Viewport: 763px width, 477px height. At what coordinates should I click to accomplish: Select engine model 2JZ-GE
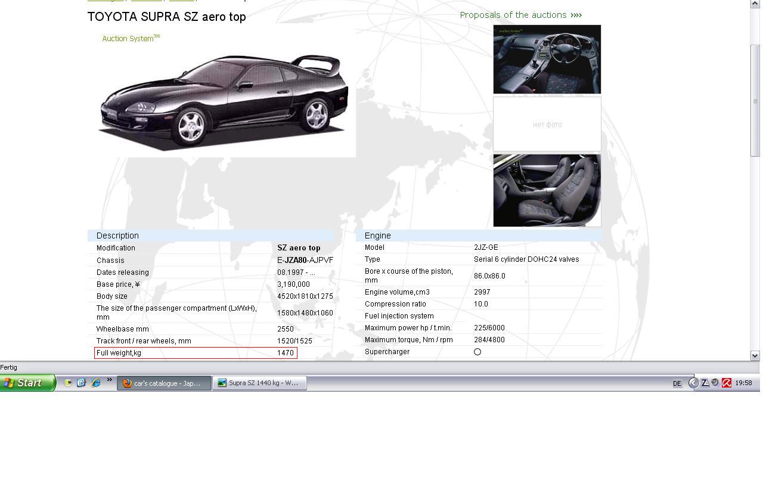tap(486, 247)
